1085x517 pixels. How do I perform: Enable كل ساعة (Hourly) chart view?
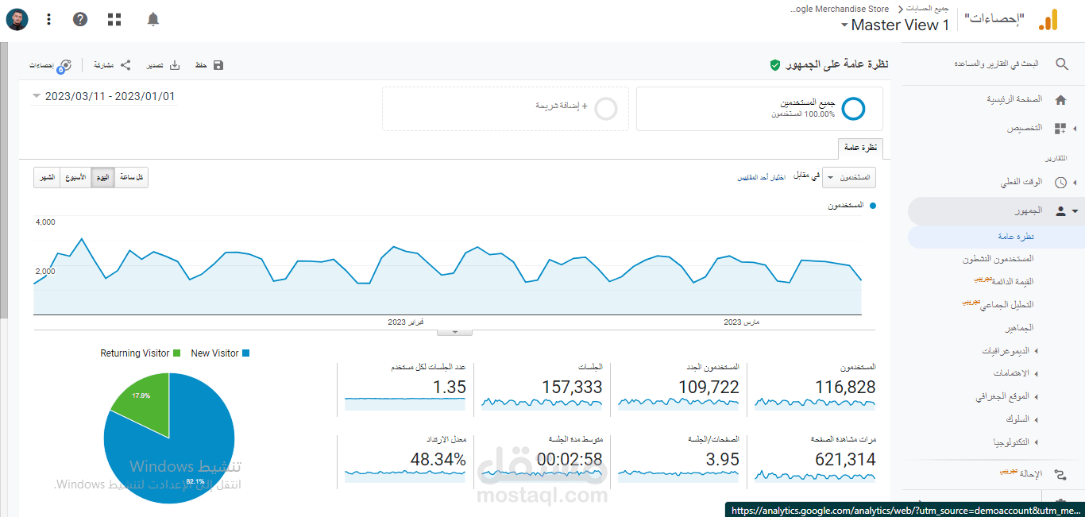click(x=130, y=177)
